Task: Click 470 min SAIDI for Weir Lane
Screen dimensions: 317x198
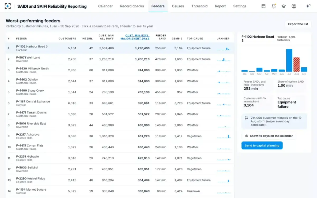Action: 161,59
